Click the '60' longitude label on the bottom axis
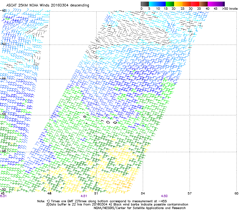 236,194
